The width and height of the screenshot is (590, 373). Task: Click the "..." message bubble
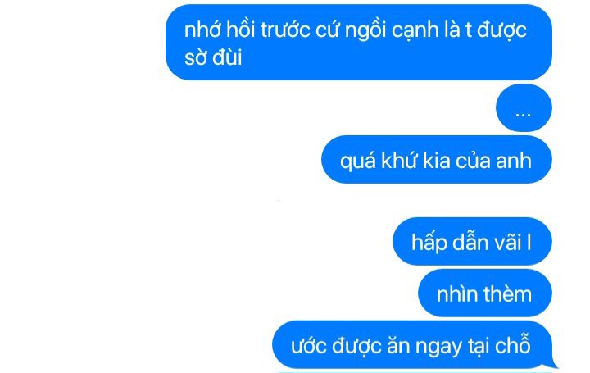[x=524, y=108]
